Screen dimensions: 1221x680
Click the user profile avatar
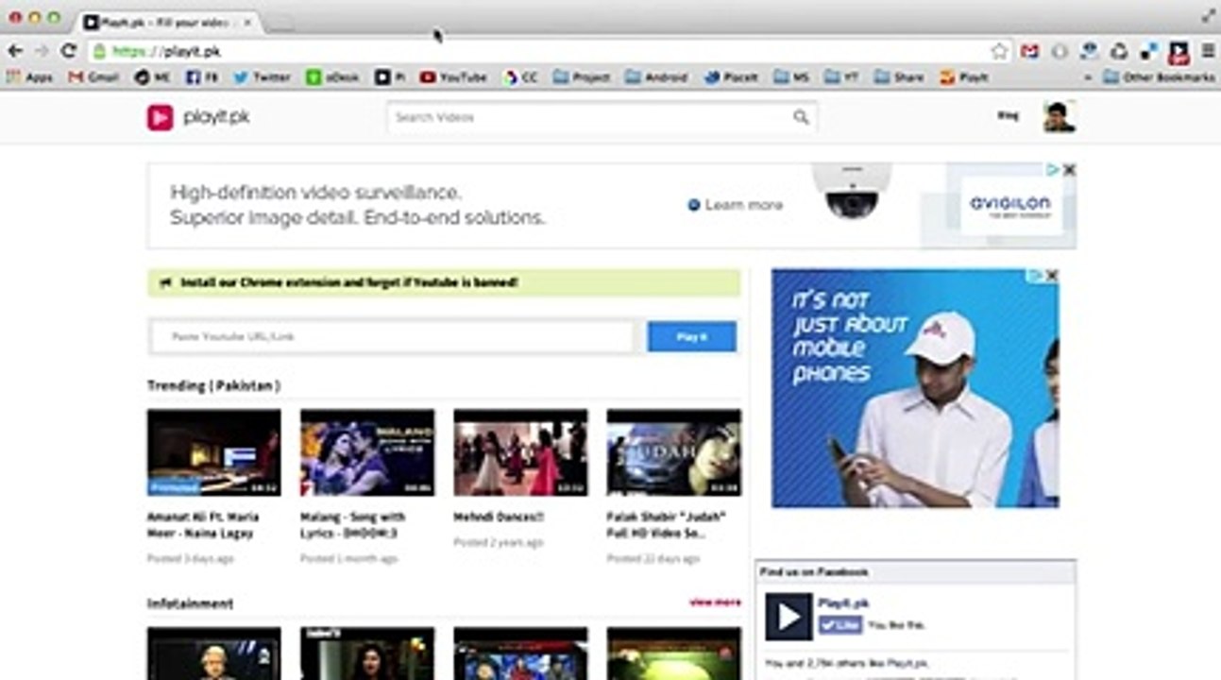point(1059,117)
